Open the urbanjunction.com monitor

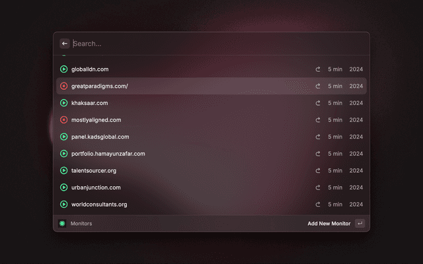(x=96, y=187)
